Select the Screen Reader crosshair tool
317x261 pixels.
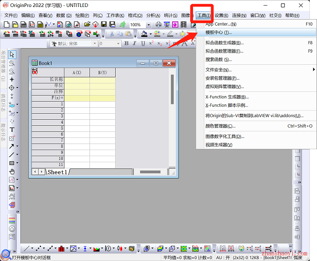pos(12,79)
